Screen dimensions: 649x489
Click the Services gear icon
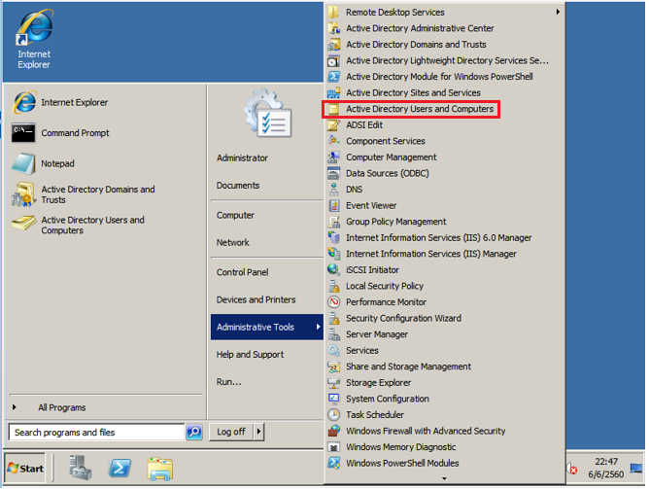click(x=333, y=351)
